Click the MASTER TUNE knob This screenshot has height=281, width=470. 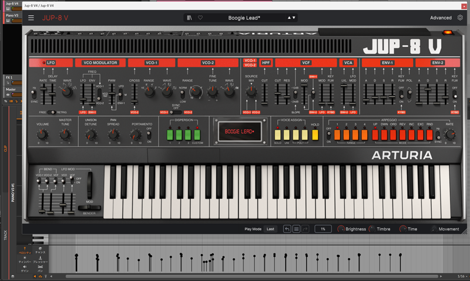tap(65, 135)
